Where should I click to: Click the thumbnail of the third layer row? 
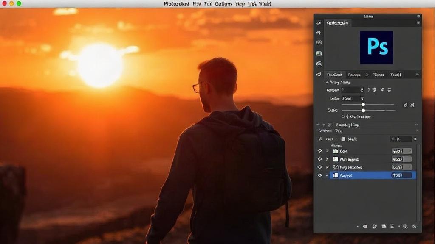[336, 167]
